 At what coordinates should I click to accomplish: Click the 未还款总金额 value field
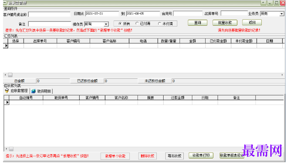tap(228, 81)
